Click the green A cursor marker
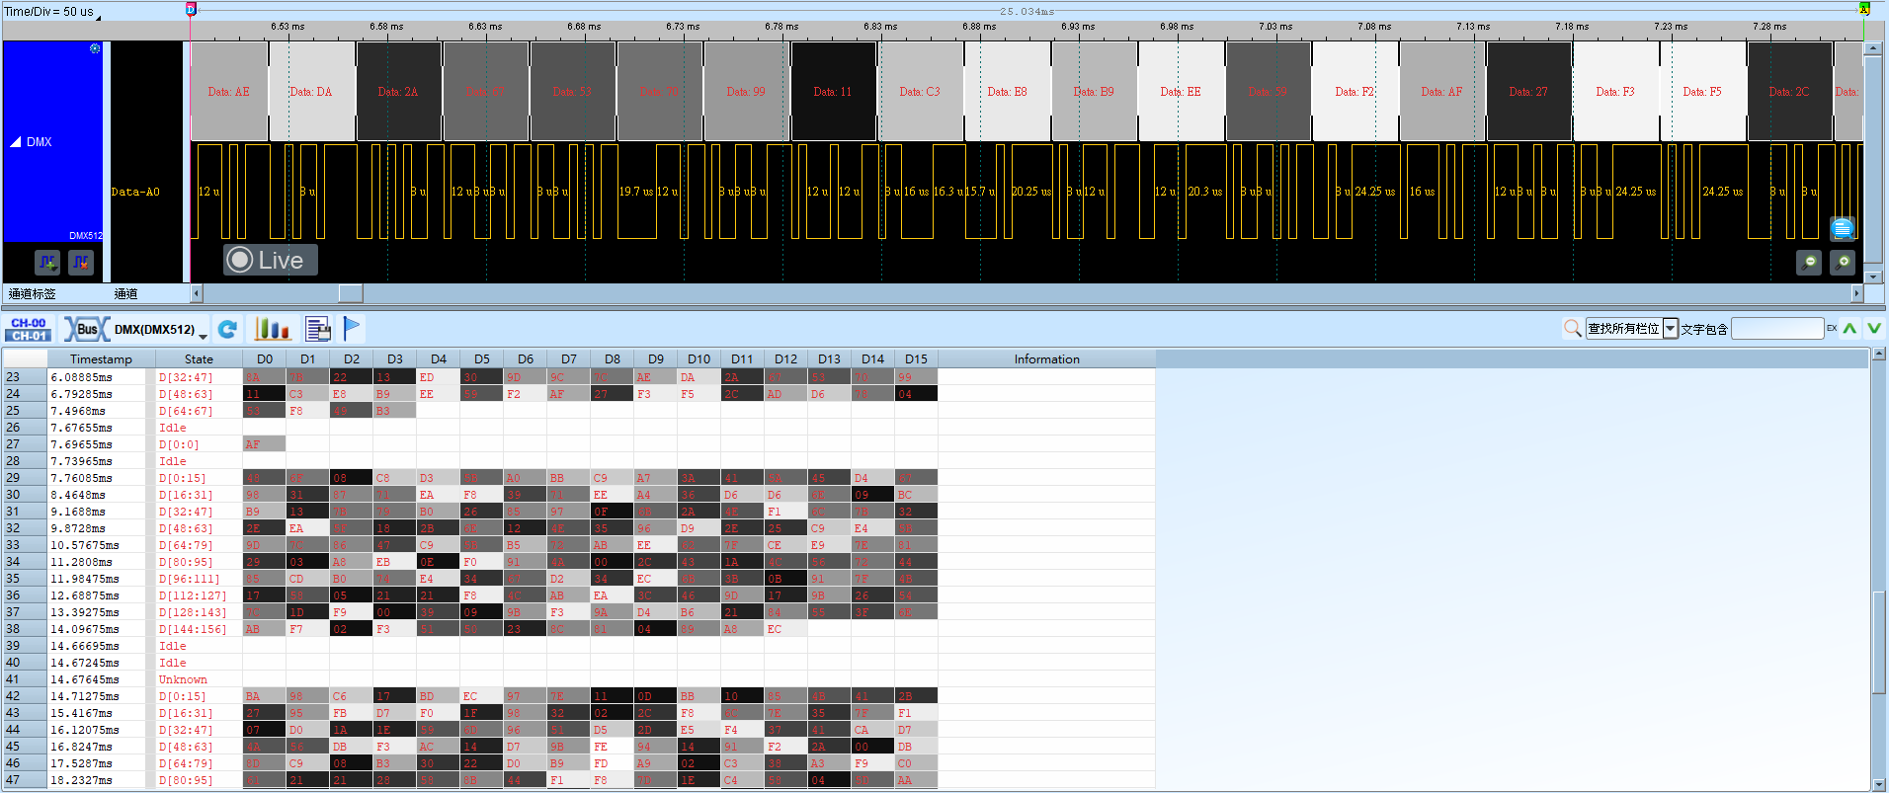Screen dimensions: 1889x793 tap(1864, 9)
